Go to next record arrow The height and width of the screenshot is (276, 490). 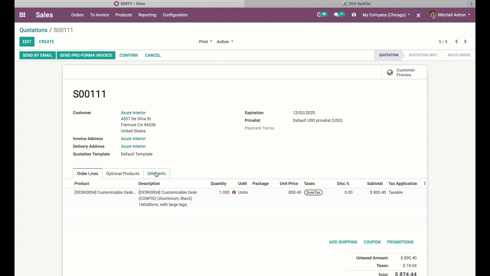point(465,41)
